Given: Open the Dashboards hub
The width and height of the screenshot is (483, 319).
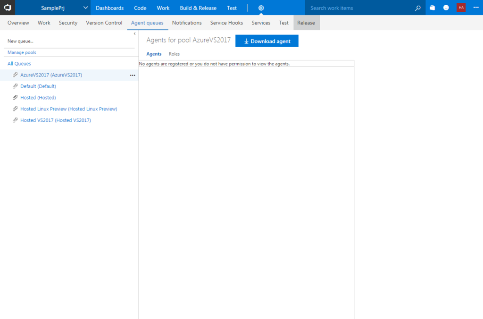Looking at the screenshot, I should (x=109, y=8).
